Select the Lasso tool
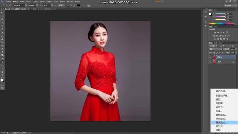238x134 pixels. click(2, 19)
